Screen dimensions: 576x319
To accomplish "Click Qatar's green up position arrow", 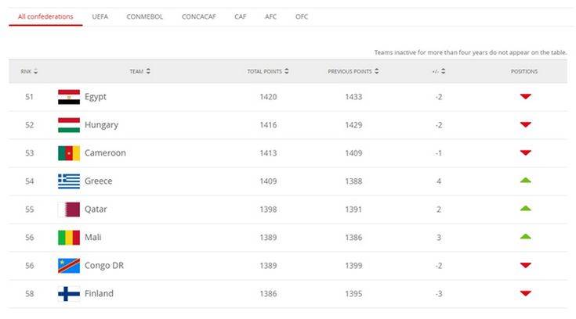I will coord(525,209).
